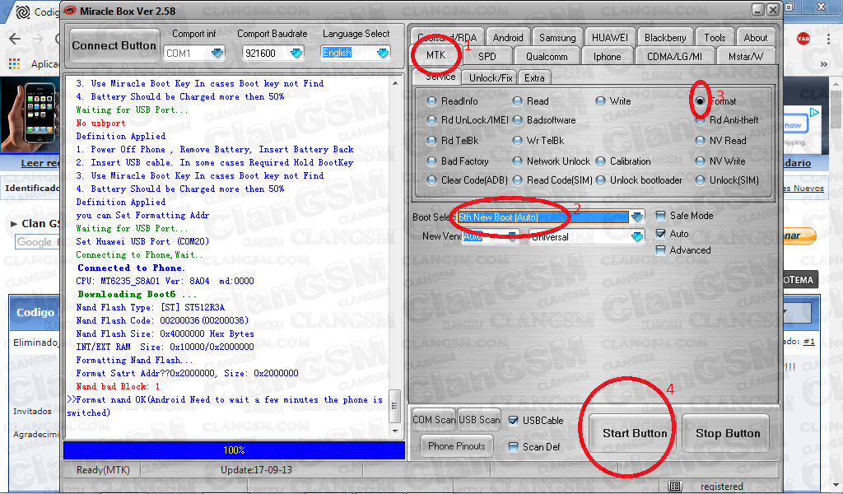
Task: Choose the Unlock(SIM) radio option
Action: [700, 180]
